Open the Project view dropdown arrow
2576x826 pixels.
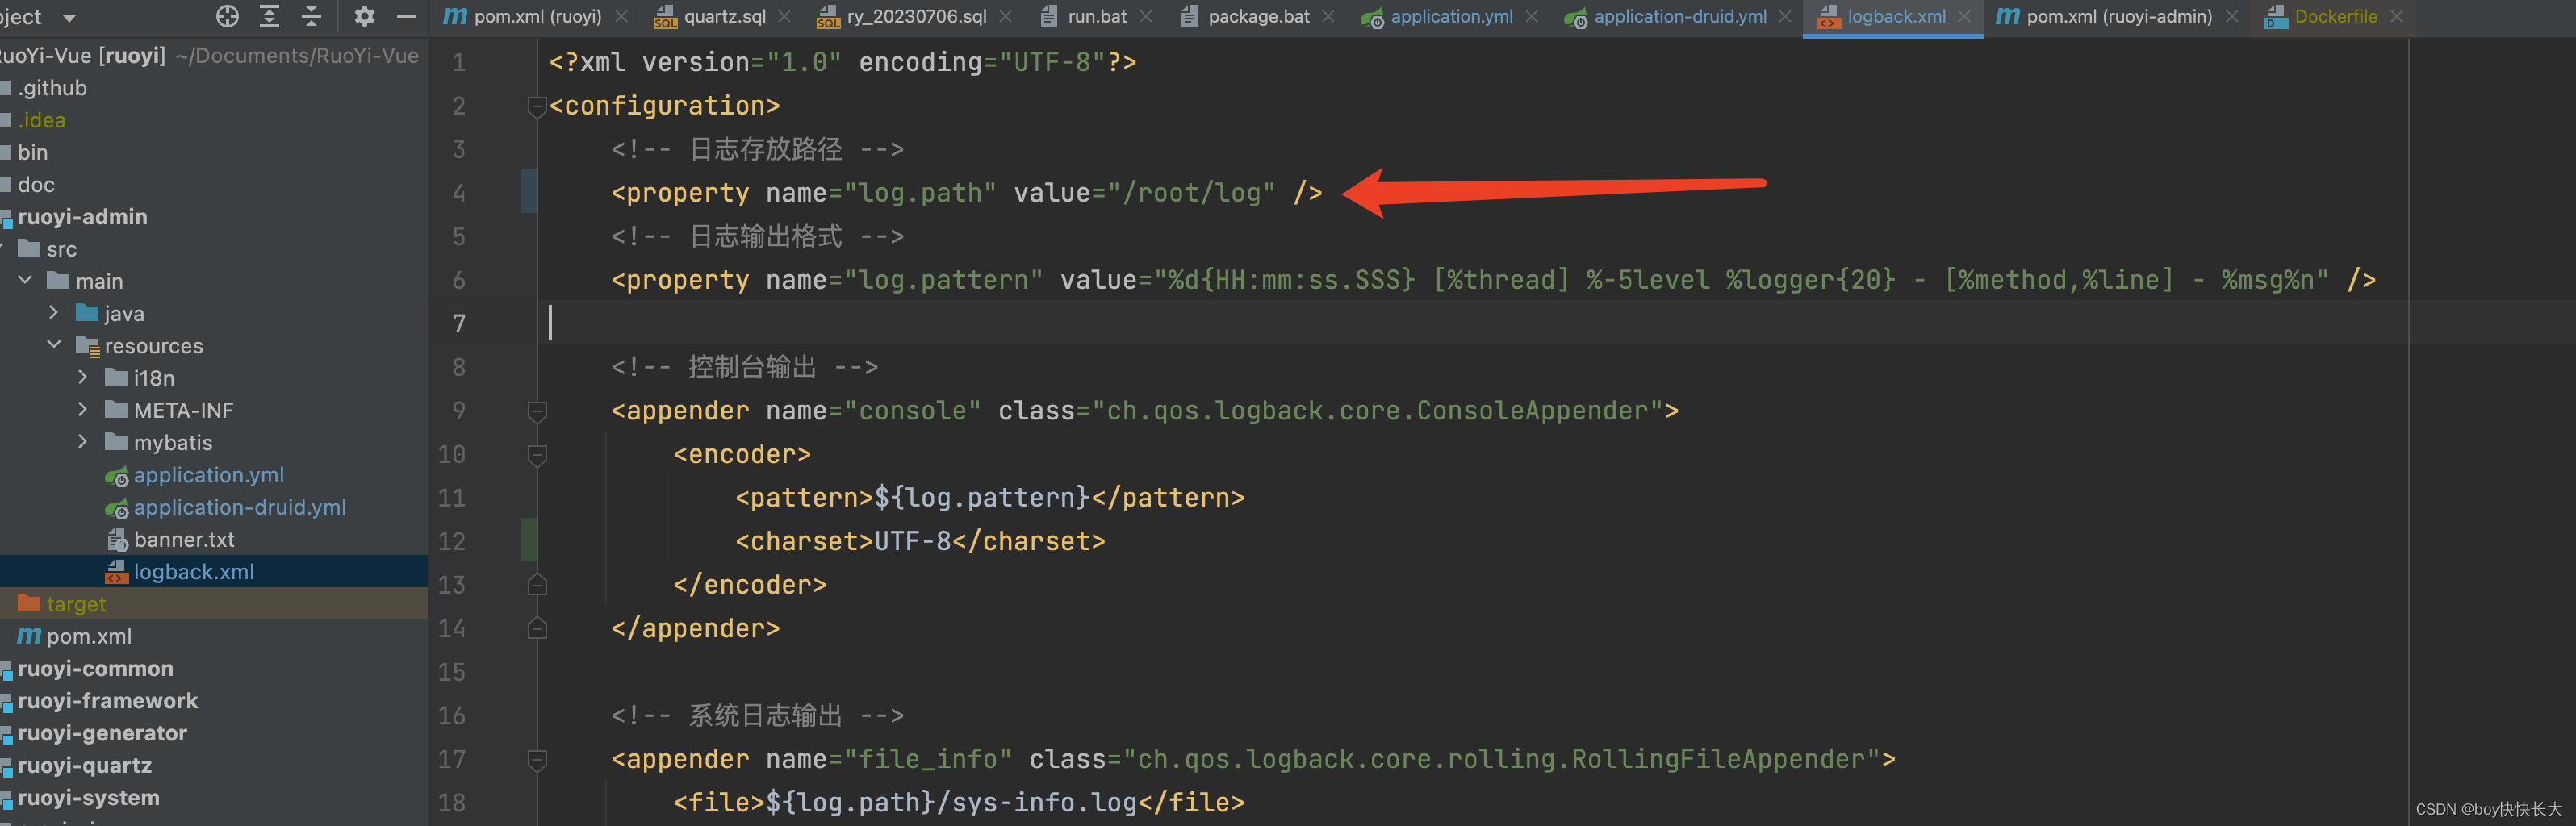point(69,18)
